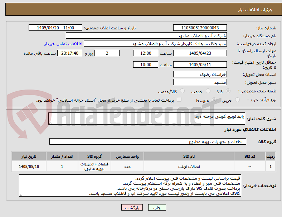Click the delivery province خراسان رضوی field
The width and height of the screenshot is (282, 217).
[200, 74]
